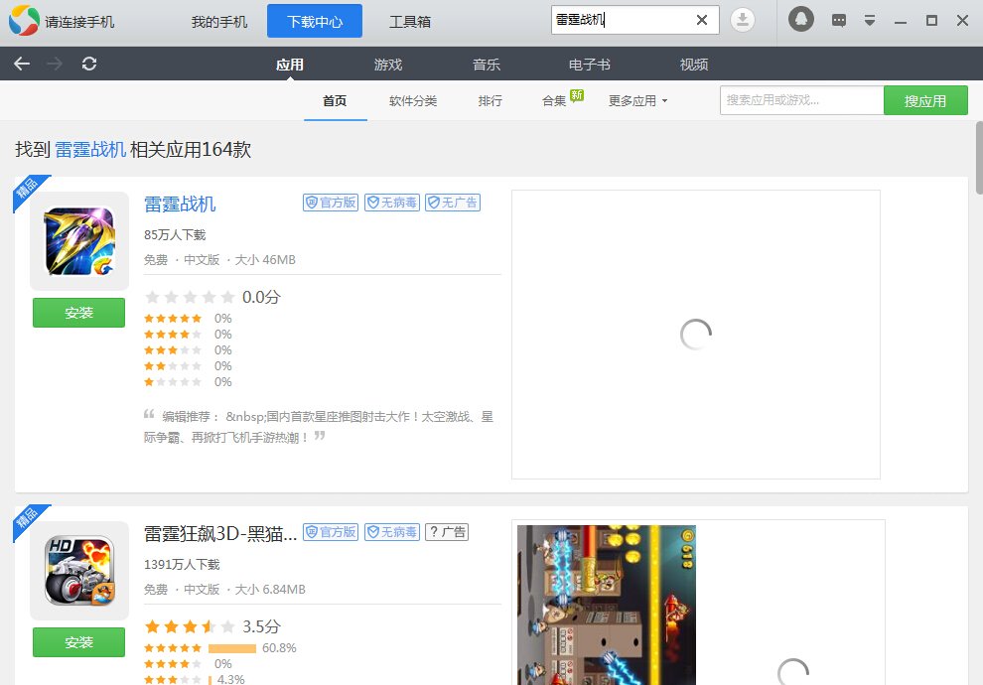Click the 无病毒 badge on 雷霆战机
Screen dimensions: 983x685
[391, 202]
